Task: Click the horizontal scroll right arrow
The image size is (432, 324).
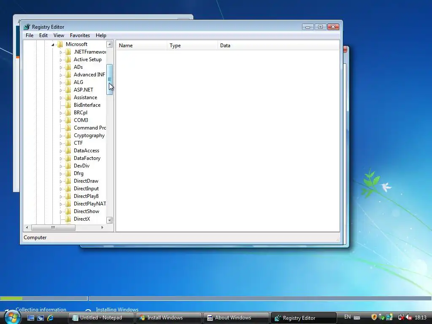Action: [x=102, y=227]
